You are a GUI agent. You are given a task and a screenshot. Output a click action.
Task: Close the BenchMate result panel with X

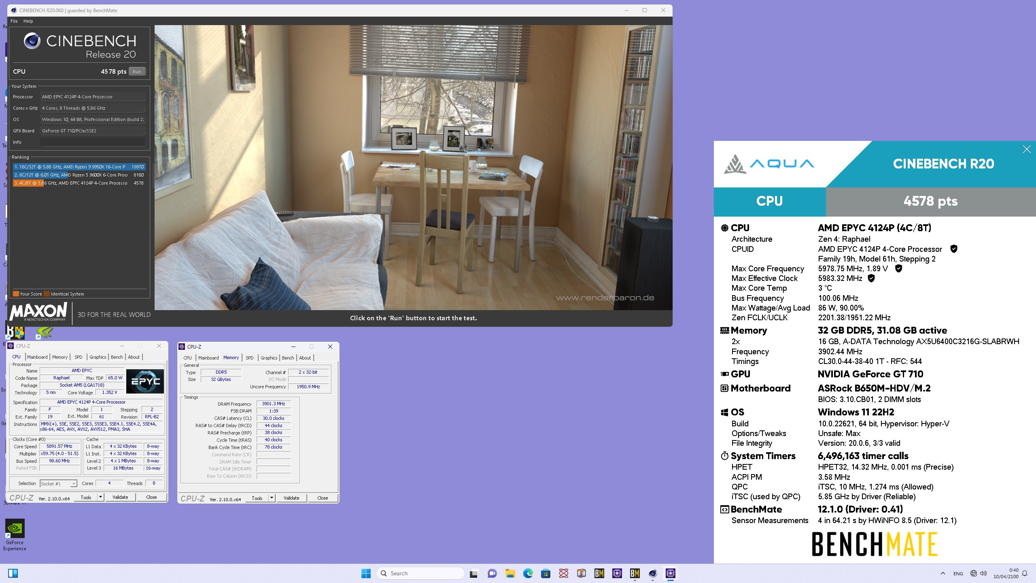click(x=1027, y=149)
